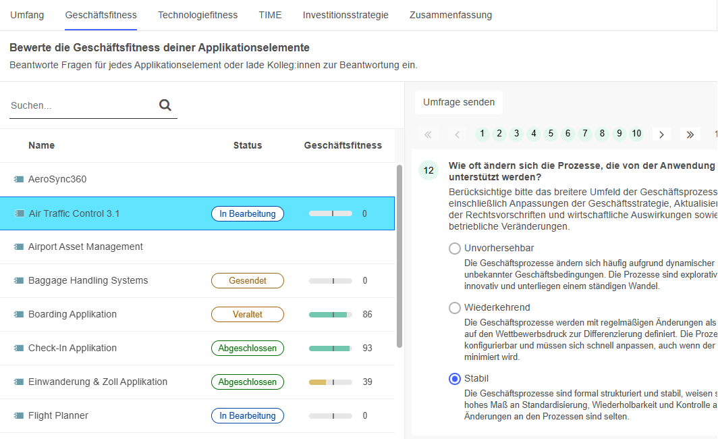
Task: Select the Wiederkehrend radio option
Action: (455, 308)
